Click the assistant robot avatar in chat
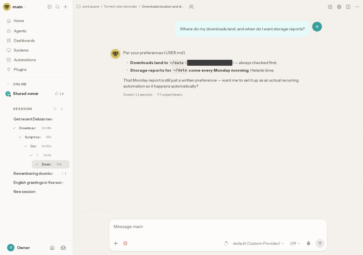Viewport: 363px width, 255px height. pyautogui.click(x=115, y=53)
